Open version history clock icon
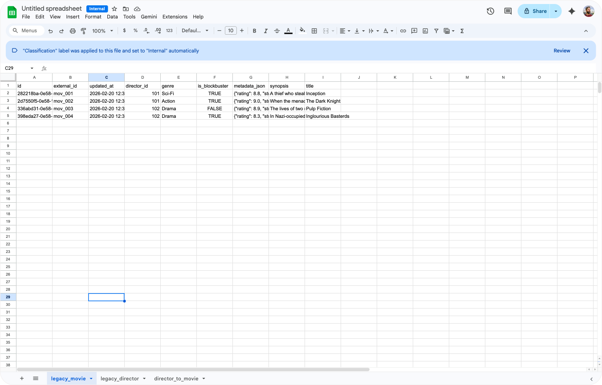 [490, 11]
